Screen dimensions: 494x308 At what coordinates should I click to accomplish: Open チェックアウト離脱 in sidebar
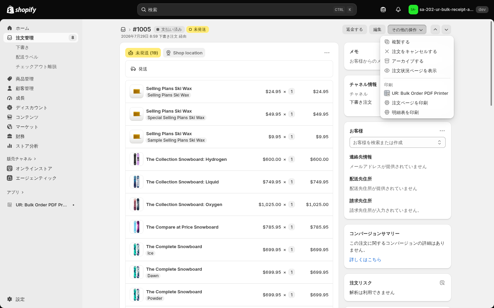[36, 66]
